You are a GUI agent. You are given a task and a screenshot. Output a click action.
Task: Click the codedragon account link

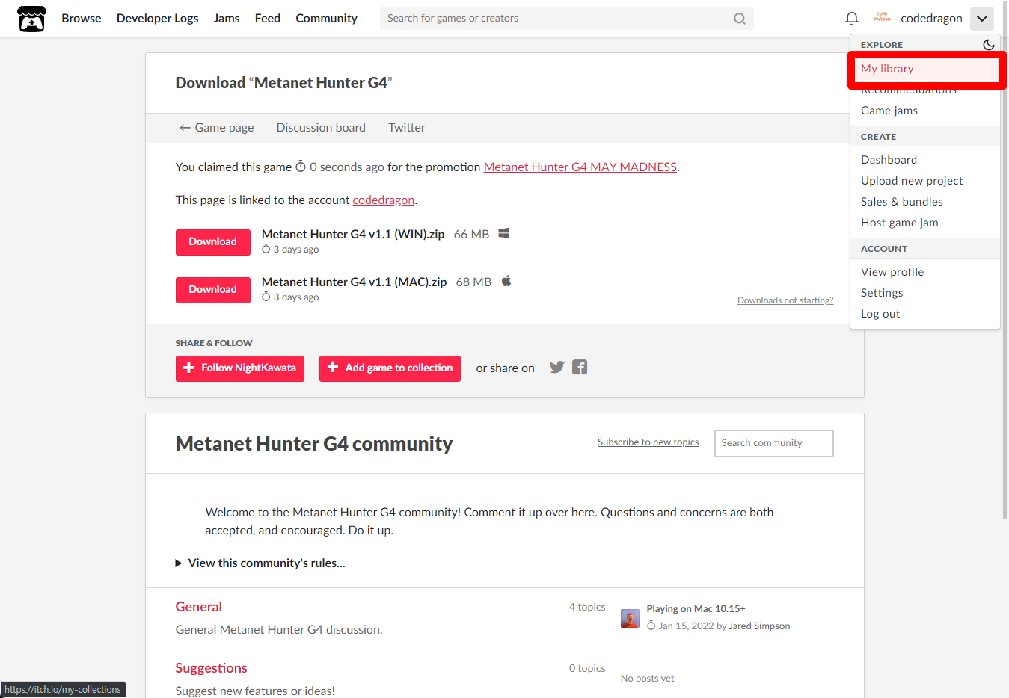pyautogui.click(x=384, y=200)
